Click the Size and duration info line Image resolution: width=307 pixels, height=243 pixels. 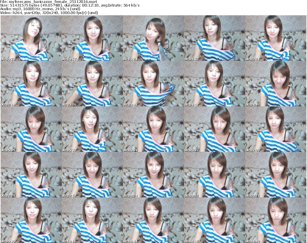(x=70, y=5)
